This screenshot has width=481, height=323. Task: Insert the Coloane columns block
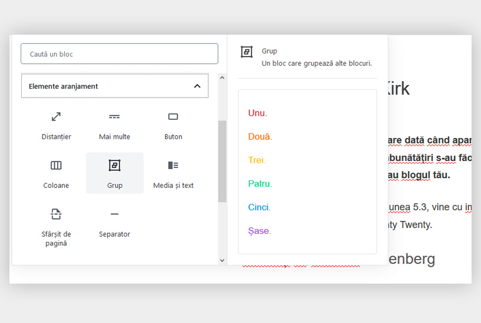click(56, 173)
